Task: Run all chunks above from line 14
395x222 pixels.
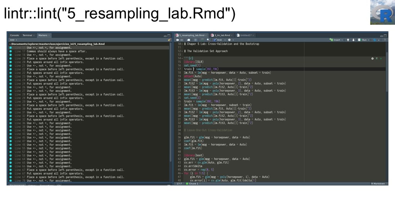Action: point(376,59)
